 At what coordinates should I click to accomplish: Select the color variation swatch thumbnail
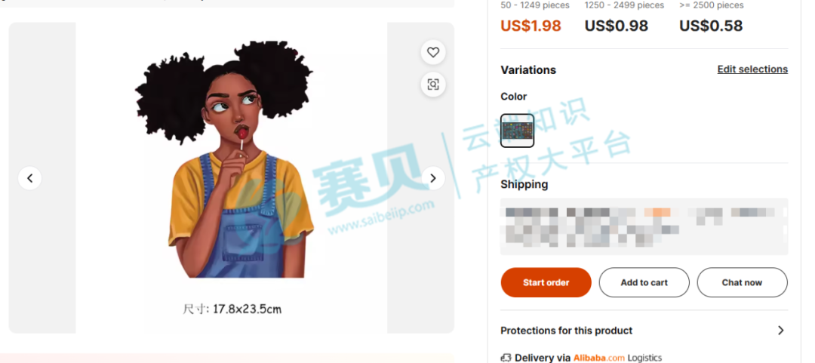point(517,131)
